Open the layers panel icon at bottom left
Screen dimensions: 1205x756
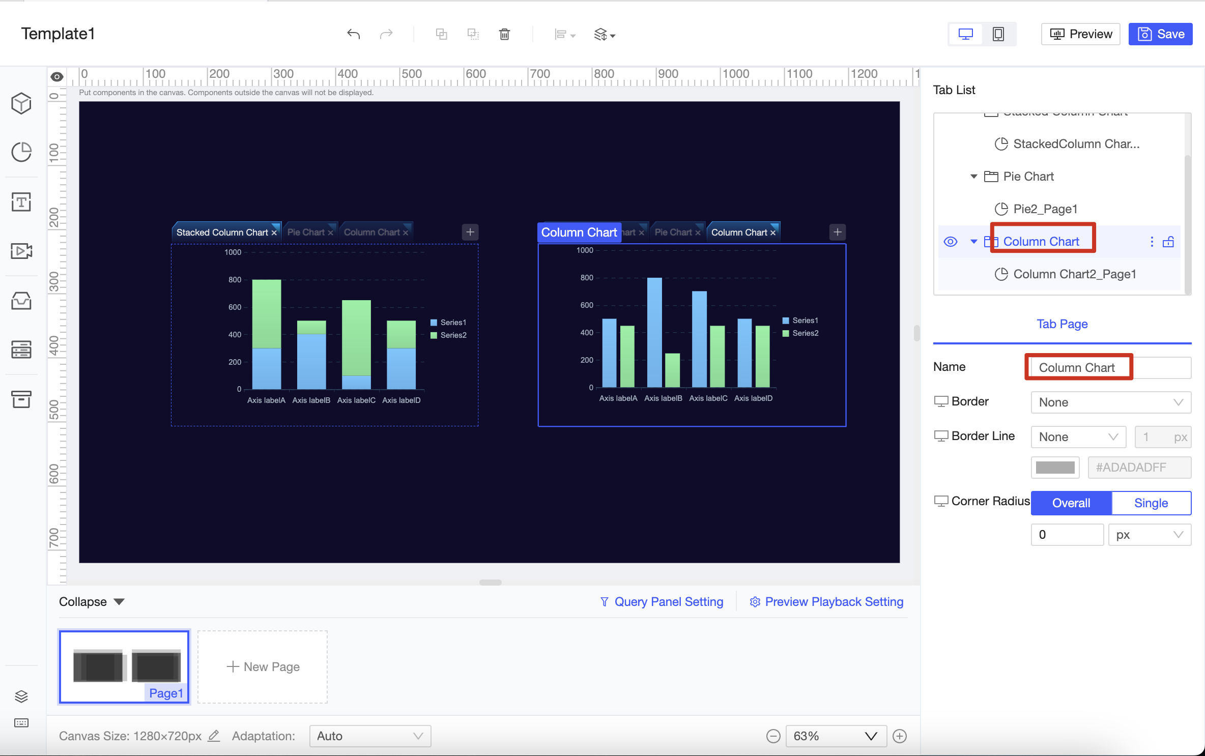(21, 696)
